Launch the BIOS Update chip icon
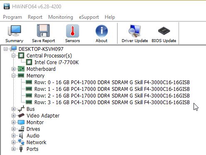This screenshot has height=155, width=206. pyautogui.click(x=164, y=31)
